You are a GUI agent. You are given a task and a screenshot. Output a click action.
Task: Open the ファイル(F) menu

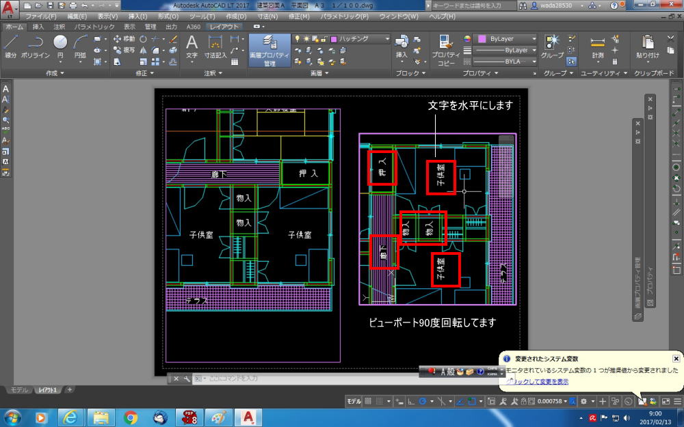[x=41, y=16]
